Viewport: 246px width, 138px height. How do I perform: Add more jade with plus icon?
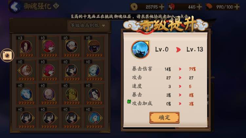coord(199,7)
